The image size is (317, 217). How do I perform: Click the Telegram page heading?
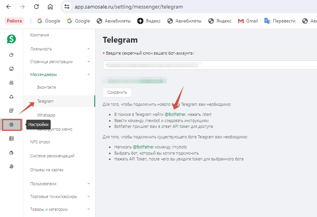click(120, 40)
